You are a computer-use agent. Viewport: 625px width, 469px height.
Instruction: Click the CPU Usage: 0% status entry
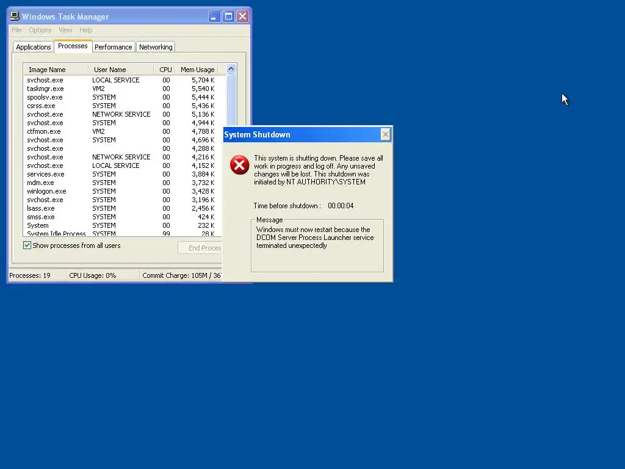coord(103,275)
